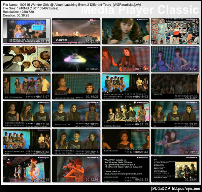Image resolution: width=202 pixels, height=192 pixels.
Task: Click the thumbnail stamped 00:04:22
Action: coord(126,31)
